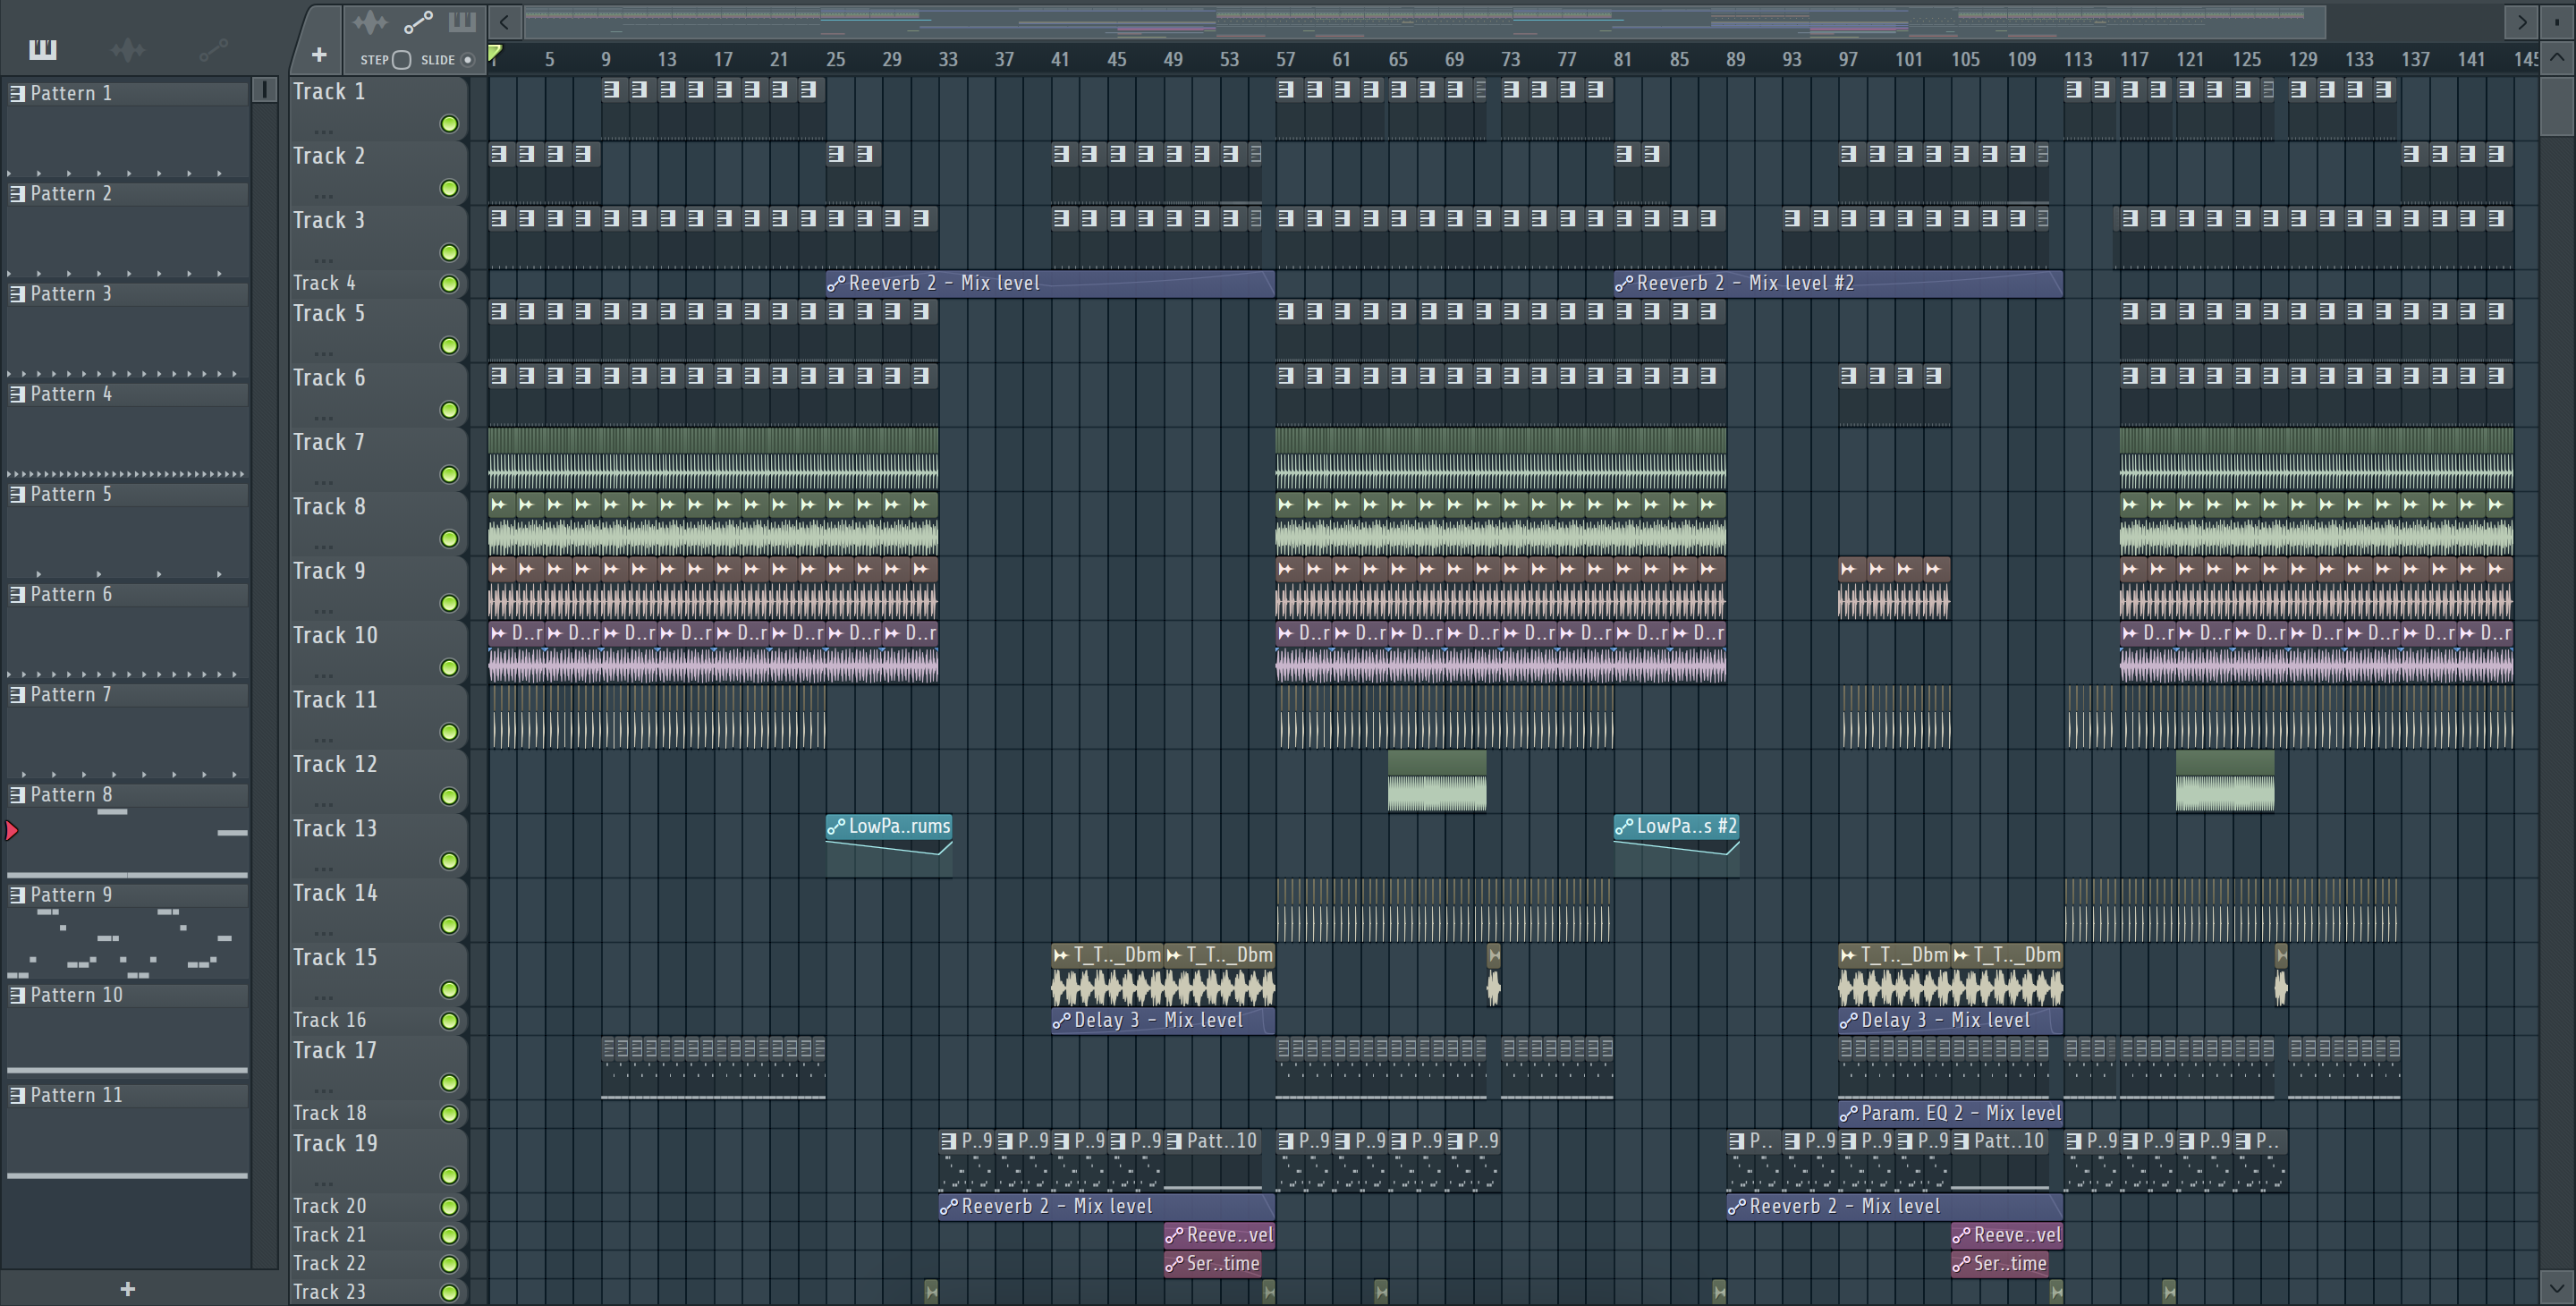Click scroll-down arrow on the vertical scrollbar
2576x1306 pixels.
pos(2557,1288)
